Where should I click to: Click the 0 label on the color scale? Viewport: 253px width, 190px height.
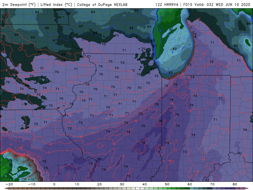click(x=54, y=184)
